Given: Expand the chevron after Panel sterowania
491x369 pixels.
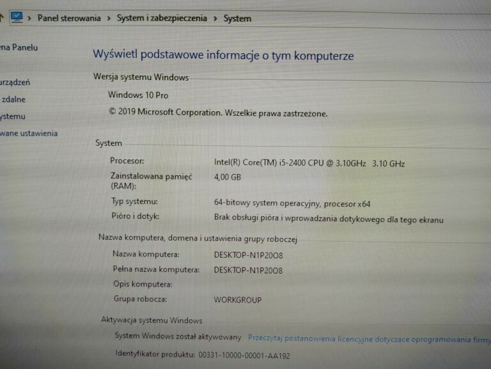Looking at the screenshot, I should (109, 19).
